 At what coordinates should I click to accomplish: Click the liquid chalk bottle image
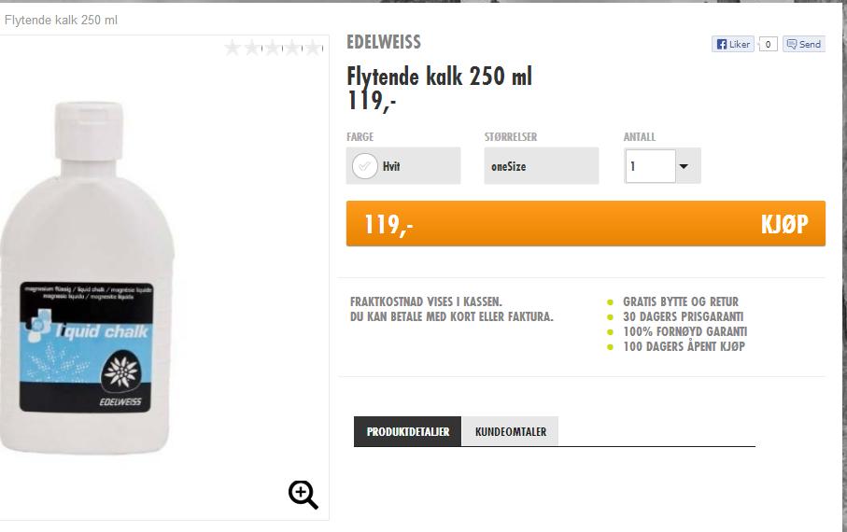pos(88,278)
